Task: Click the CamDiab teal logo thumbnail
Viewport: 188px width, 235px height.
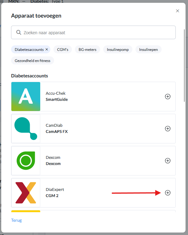Action: click(26, 129)
